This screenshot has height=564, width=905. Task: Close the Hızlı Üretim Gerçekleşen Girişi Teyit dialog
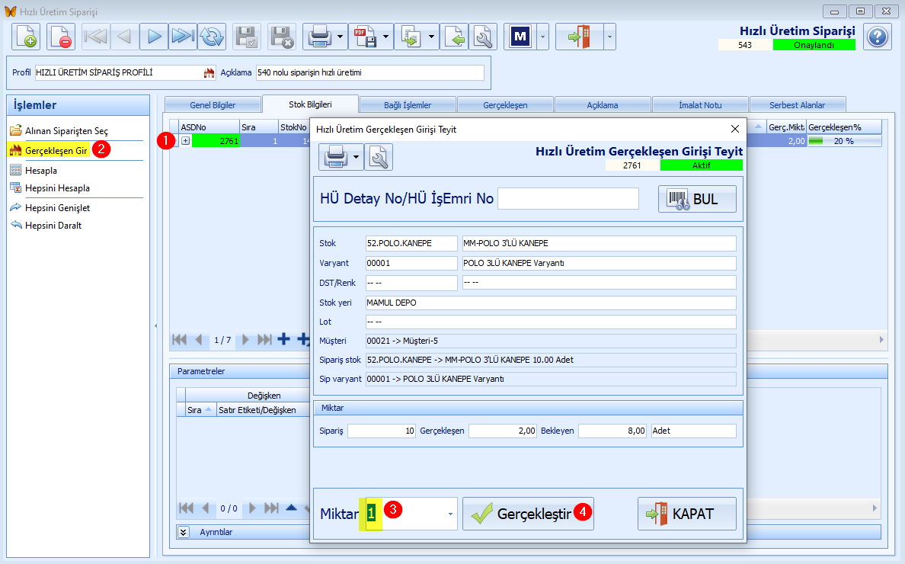pos(734,130)
